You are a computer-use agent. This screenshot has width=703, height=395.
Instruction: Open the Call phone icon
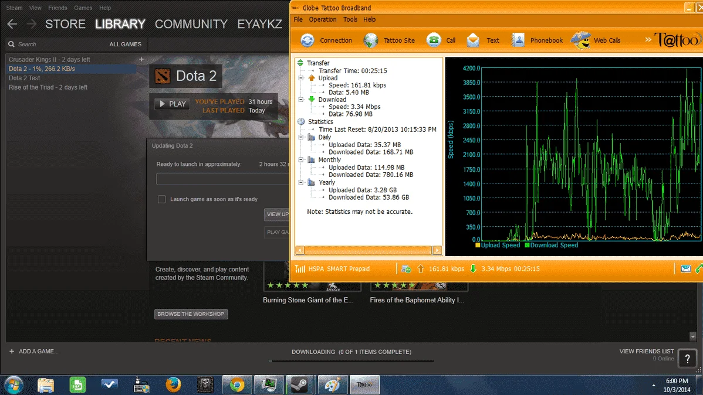point(434,40)
